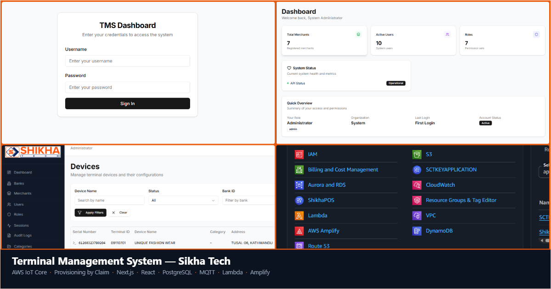Open the purple VPC icon
This screenshot has width=551, height=289.
[x=417, y=216]
